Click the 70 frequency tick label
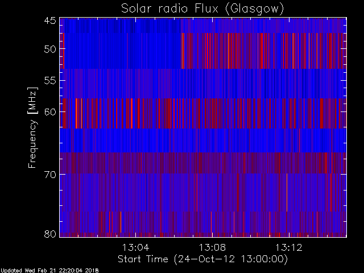 pyautogui.click(x=50, y=175)
